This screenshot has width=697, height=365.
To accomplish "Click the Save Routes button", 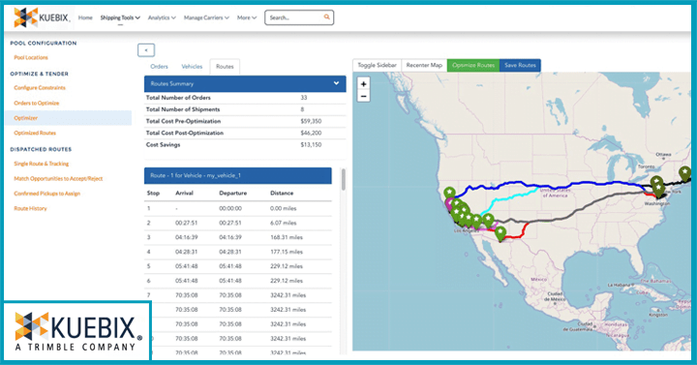I will click(x=520, y=66).
